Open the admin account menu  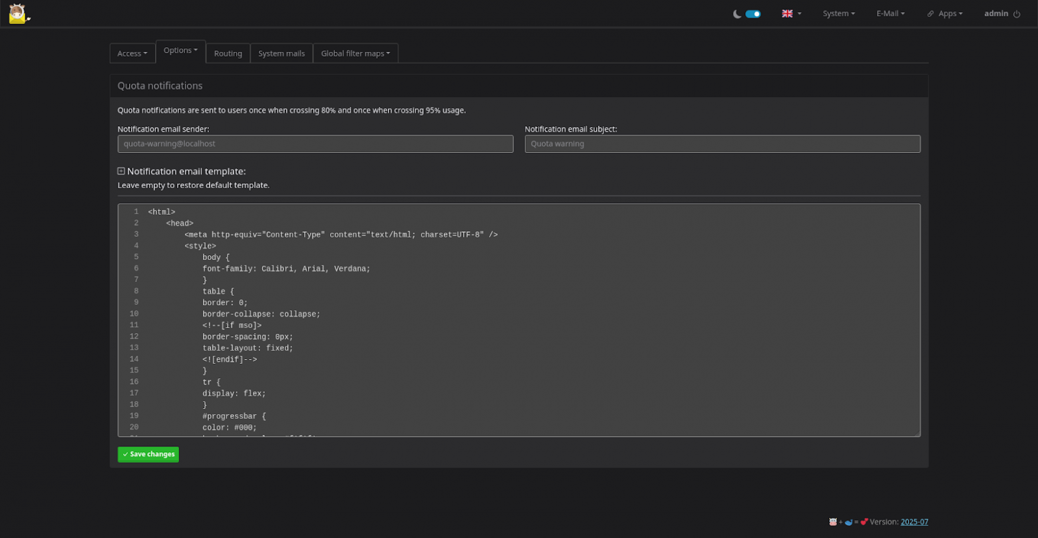click(995, 13)
